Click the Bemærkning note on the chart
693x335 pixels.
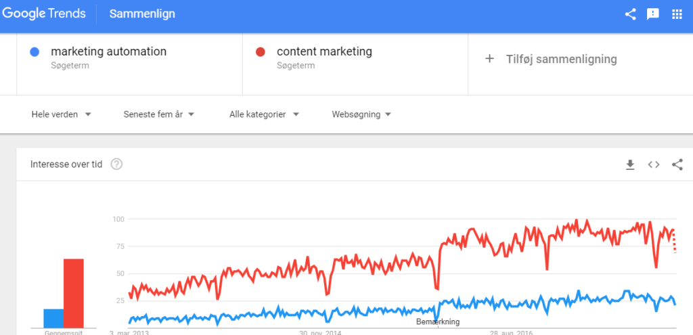[x=437, y=321]
